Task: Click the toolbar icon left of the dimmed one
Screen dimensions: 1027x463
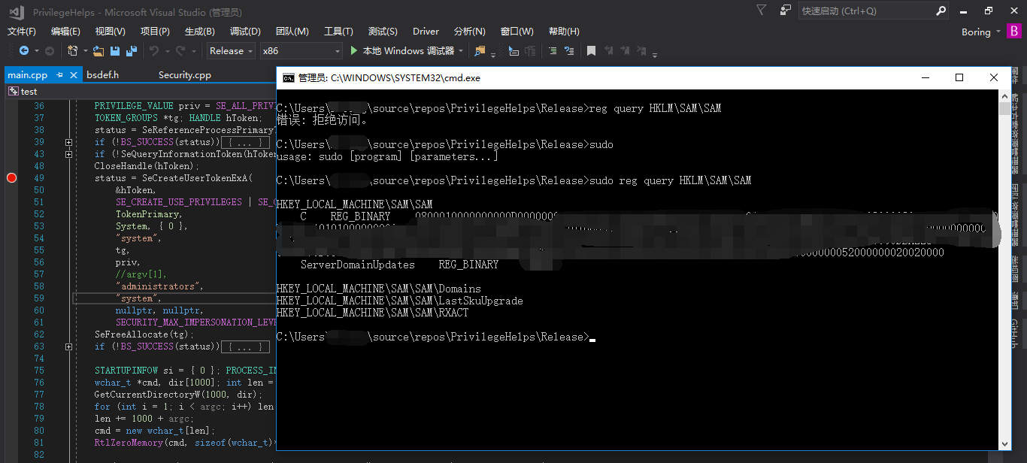Action: tap(513, 51)
